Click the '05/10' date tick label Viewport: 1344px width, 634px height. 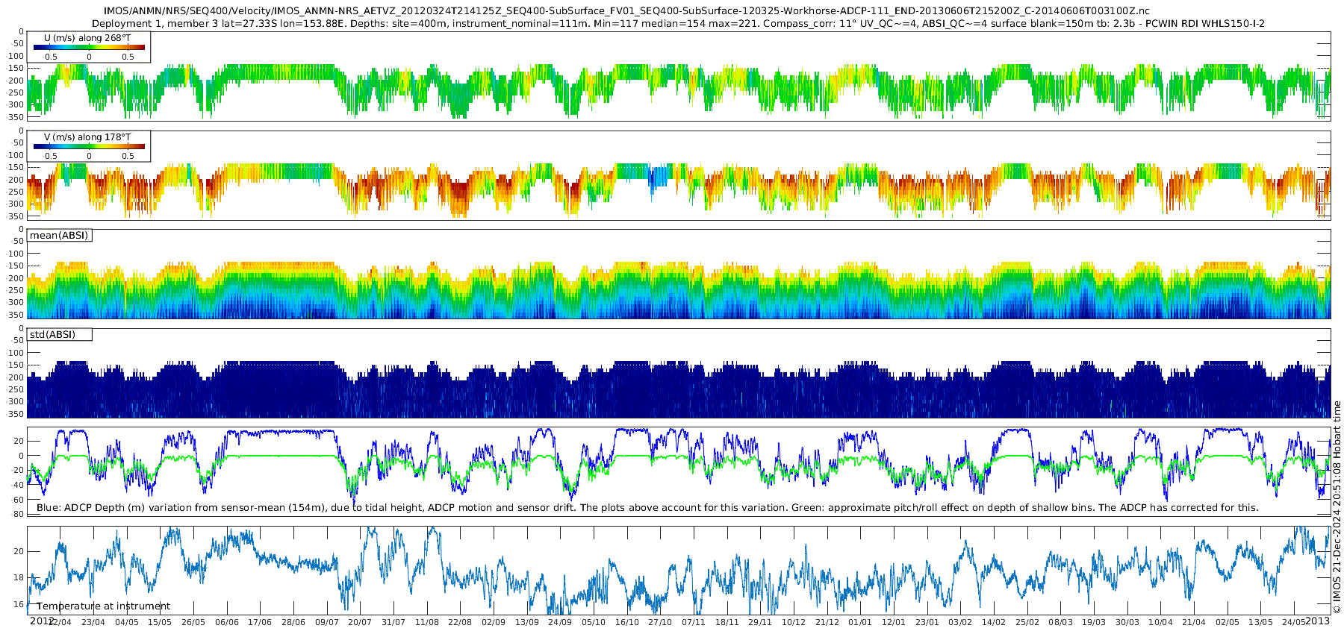(594, 622)
